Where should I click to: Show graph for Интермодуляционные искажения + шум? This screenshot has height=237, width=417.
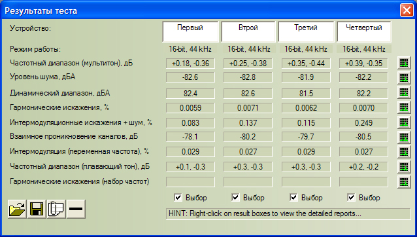click(404, 122)
